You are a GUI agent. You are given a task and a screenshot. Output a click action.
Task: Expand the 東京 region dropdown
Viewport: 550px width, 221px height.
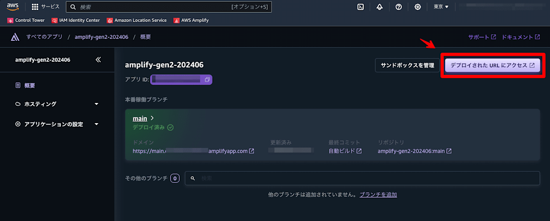[441, 7]
